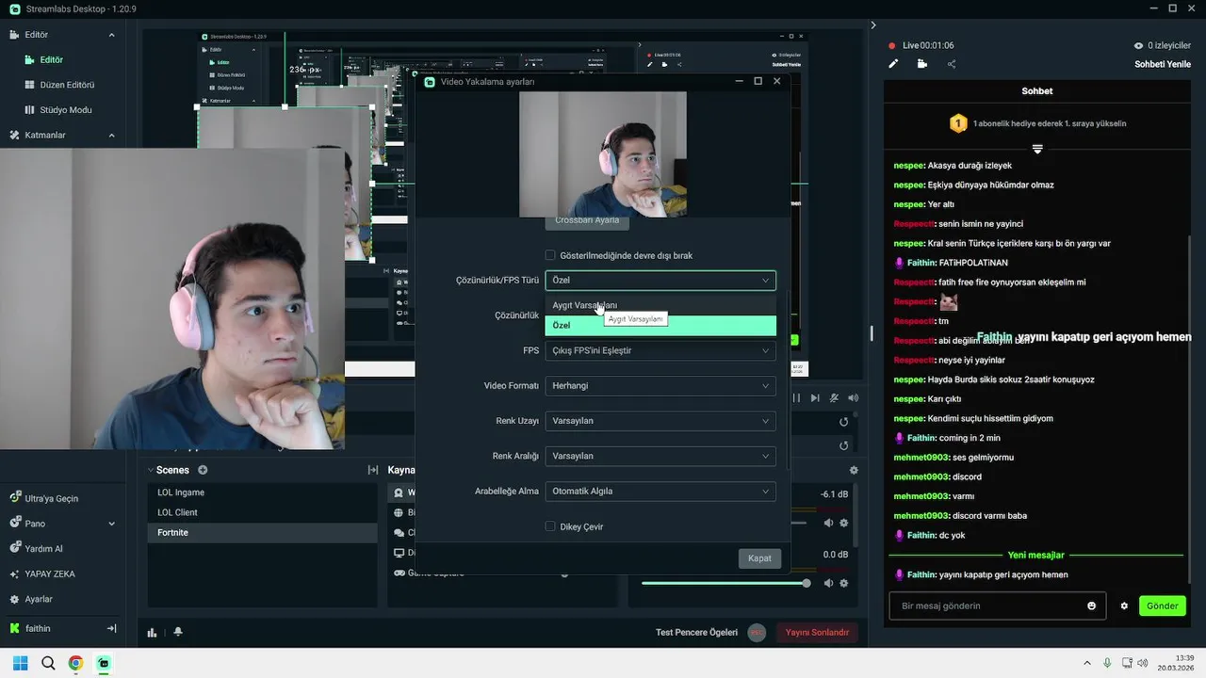Collapse the chat panel with the arrow
This screenshot has height=678, width=1206.
pos(873,25)
